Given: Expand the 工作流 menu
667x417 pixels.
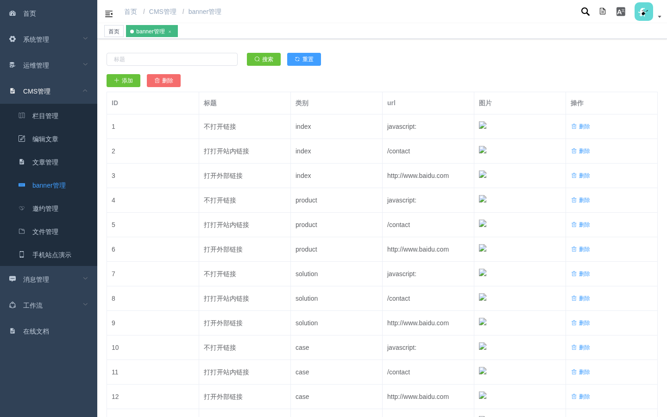Looking at the screenshot, I should click(x=49, y=305).
